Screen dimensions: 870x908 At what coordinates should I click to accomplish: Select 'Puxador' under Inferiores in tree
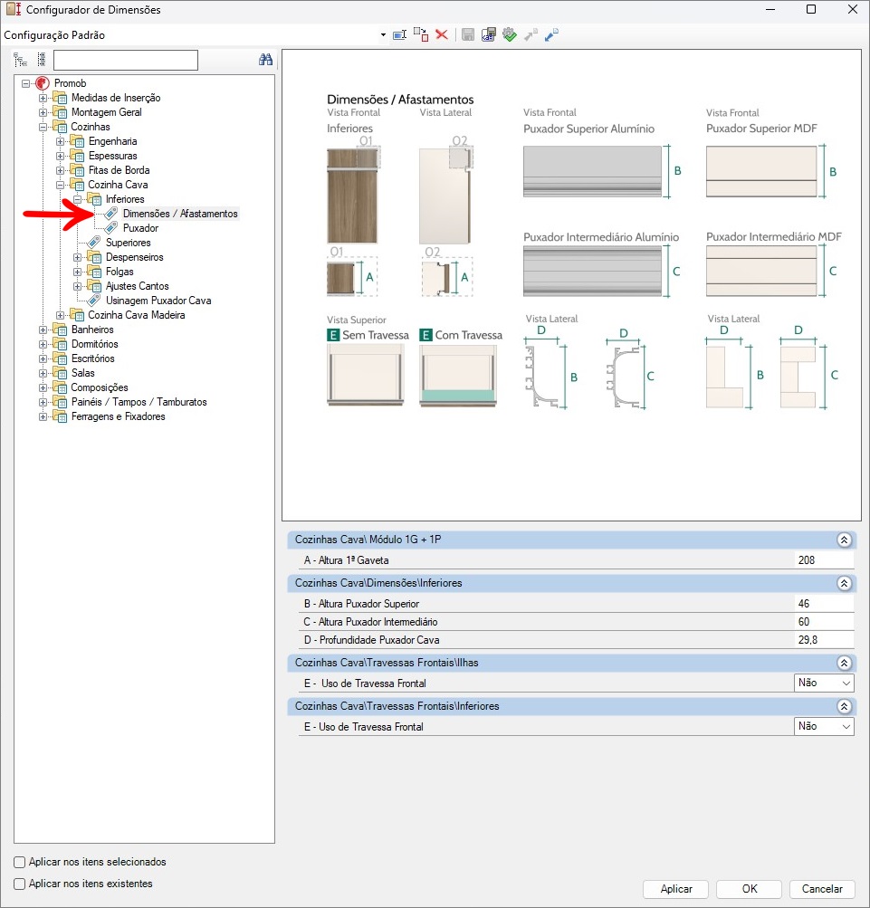[x=140, y=228]
